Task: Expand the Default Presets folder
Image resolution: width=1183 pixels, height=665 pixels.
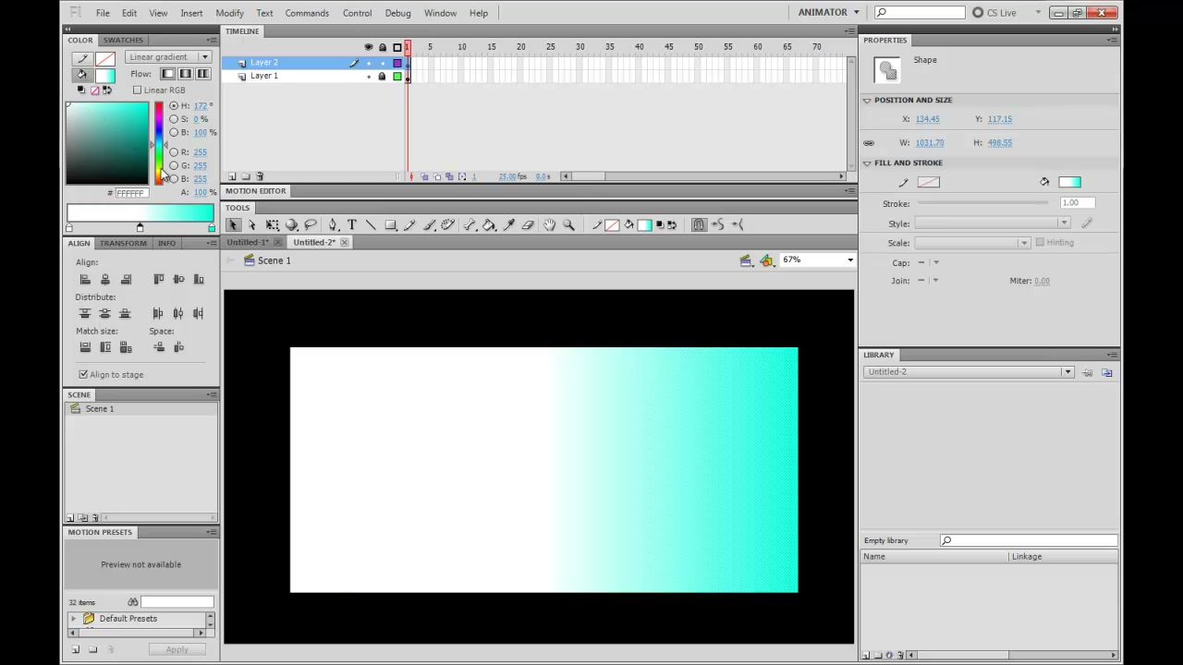Action: [x=74, y=618]
